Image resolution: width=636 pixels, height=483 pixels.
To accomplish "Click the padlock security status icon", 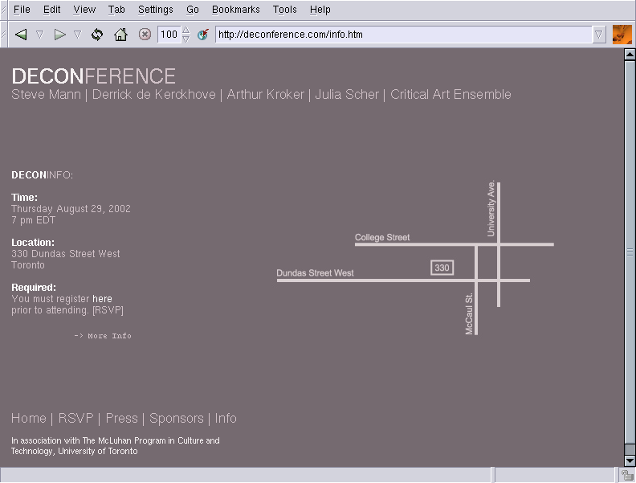I will click(626, 475).
